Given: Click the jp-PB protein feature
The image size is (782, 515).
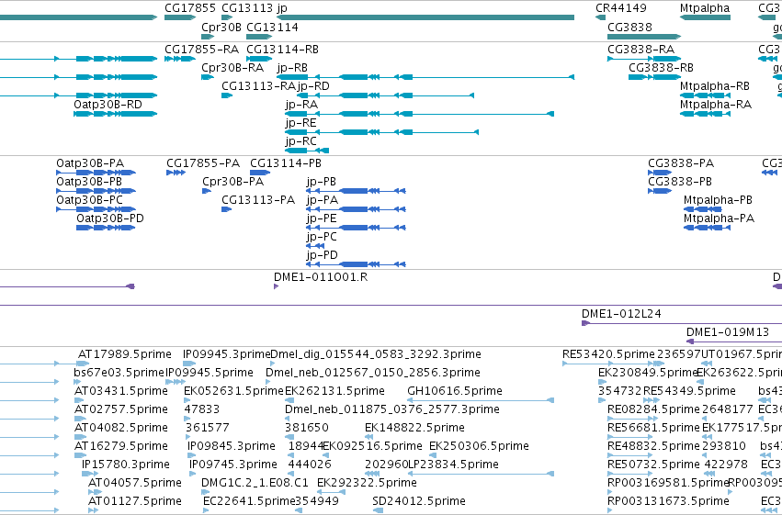Looking at the screenshot, I should [x=357, y=191].
